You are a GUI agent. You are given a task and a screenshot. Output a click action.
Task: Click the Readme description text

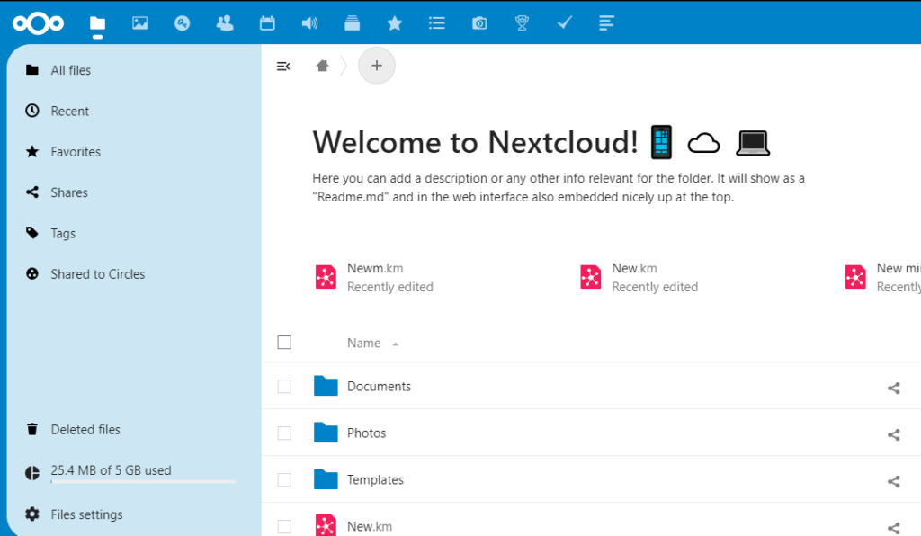tap(558, 187)
